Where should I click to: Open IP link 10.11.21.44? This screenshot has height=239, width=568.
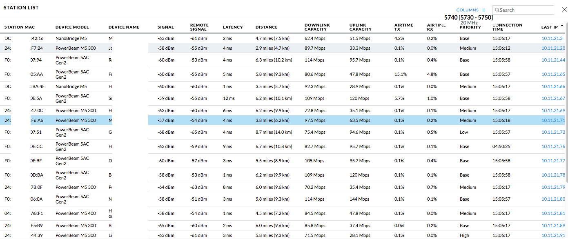pyautogui.click(x=553, y=60)
